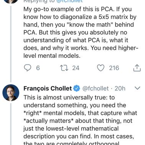Screen dimensions: 145x145
Task: Open François Chollet display name
Action: 48,88
